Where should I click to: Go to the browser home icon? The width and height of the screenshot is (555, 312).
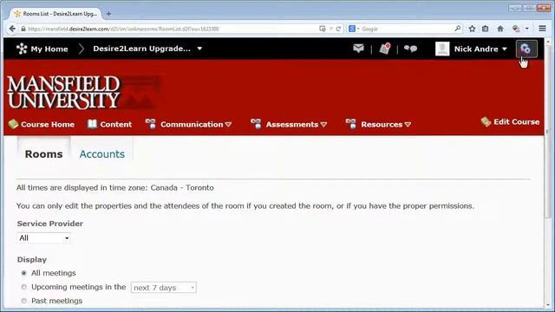[x=500, y=29]
